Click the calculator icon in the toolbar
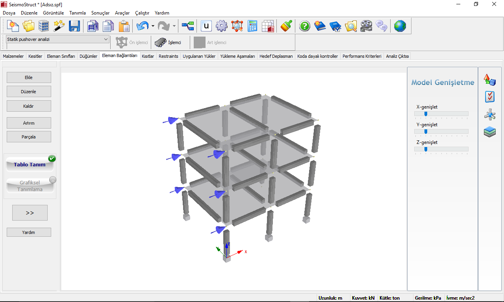Image resolution: width=504 pixels, height=302 pixels. pyautogui.click(x=252, y=26)
